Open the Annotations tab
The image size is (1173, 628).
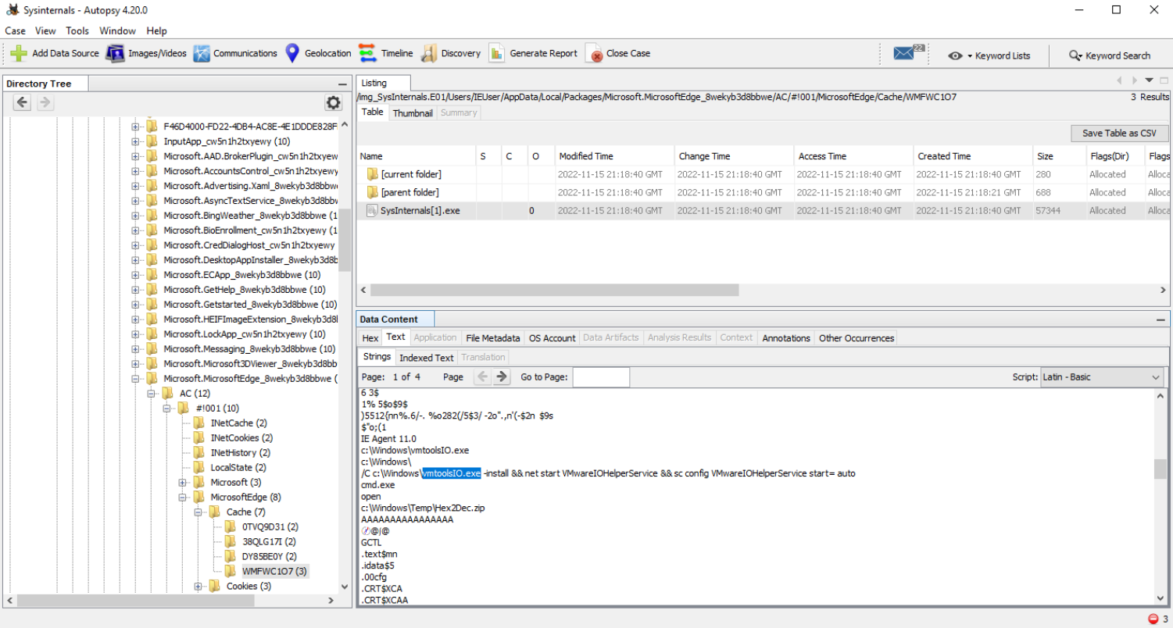coord(786,337)
